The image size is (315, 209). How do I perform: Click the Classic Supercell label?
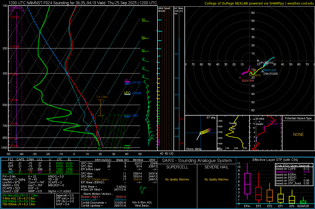pos(273,123)
